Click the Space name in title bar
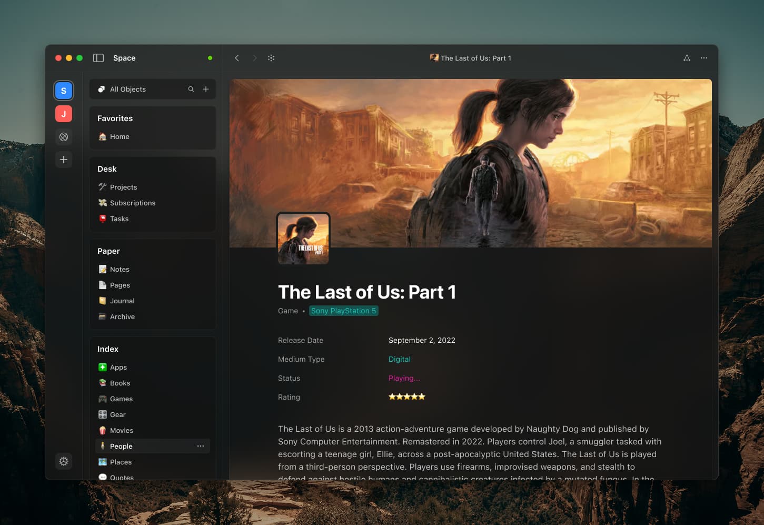 tap(124, 58)
